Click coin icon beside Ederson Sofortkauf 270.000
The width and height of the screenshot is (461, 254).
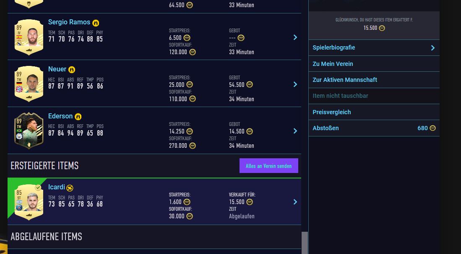pos(192,146)
